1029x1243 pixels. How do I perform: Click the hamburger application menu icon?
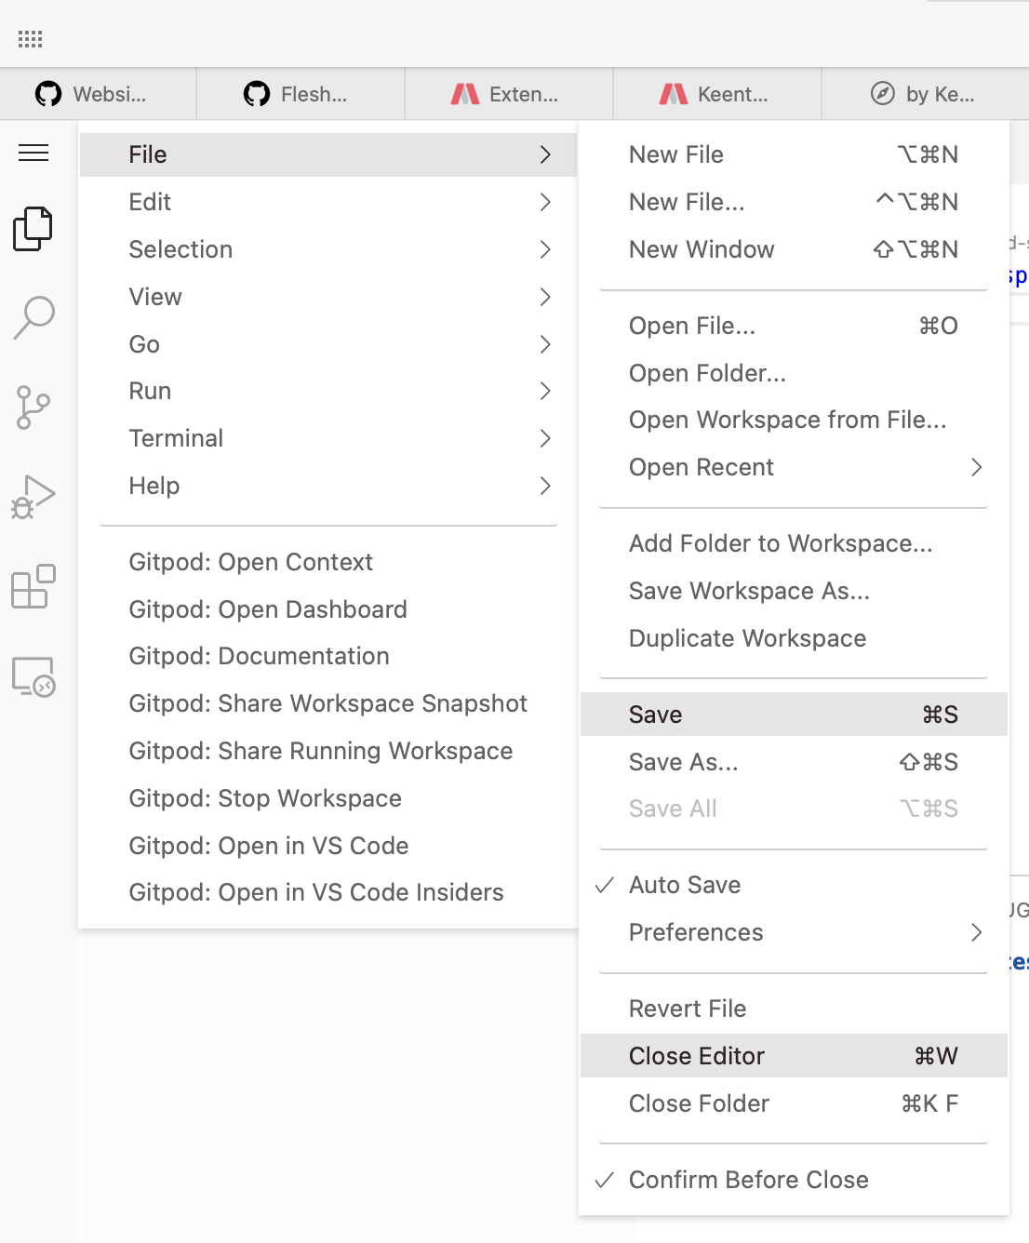(33, 153)
